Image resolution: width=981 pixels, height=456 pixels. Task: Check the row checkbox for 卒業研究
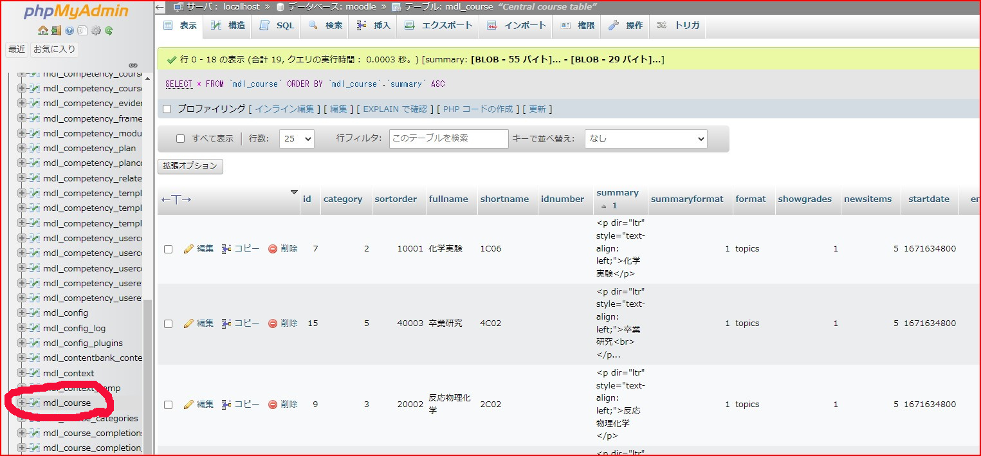point(169,324)
